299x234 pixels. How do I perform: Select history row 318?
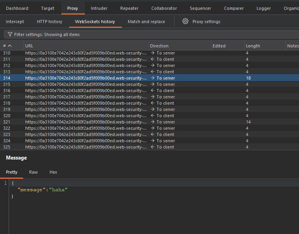(x=149, y=103)
